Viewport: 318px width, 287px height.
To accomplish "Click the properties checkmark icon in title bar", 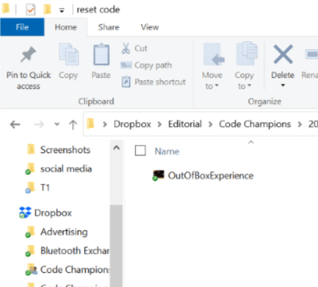I will click(30, 10).
